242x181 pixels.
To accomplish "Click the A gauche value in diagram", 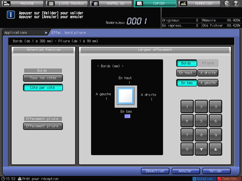I will click(106, 99).
